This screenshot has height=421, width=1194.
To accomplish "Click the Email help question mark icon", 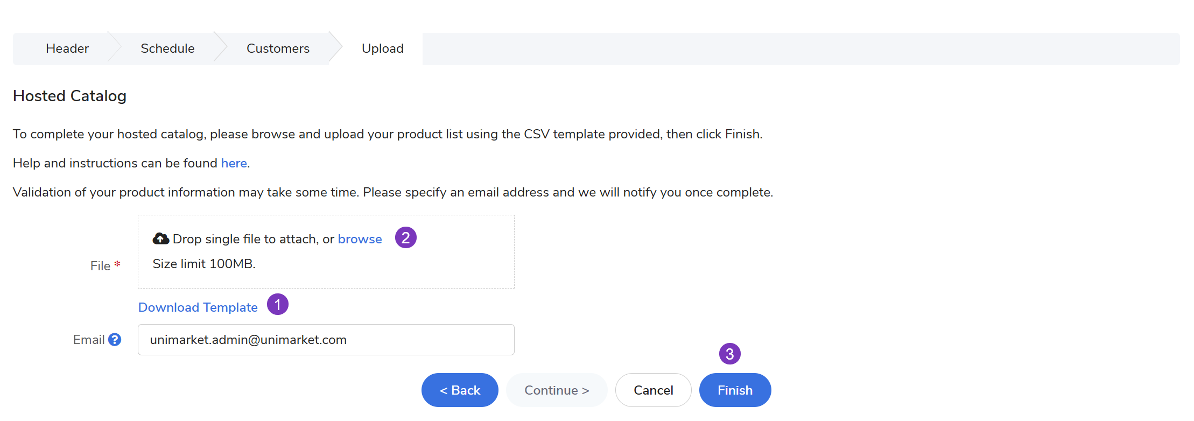I will [x=115, y=340].
